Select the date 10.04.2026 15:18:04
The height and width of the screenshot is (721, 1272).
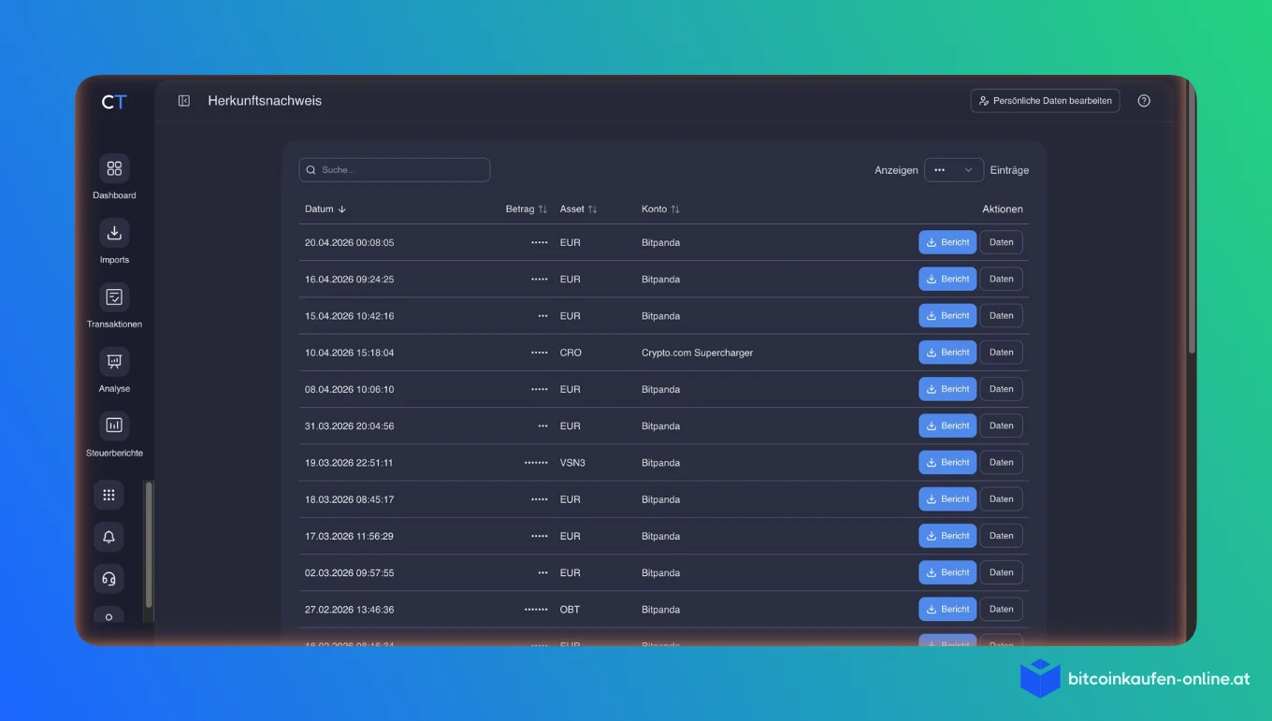(x=349, y=353)
